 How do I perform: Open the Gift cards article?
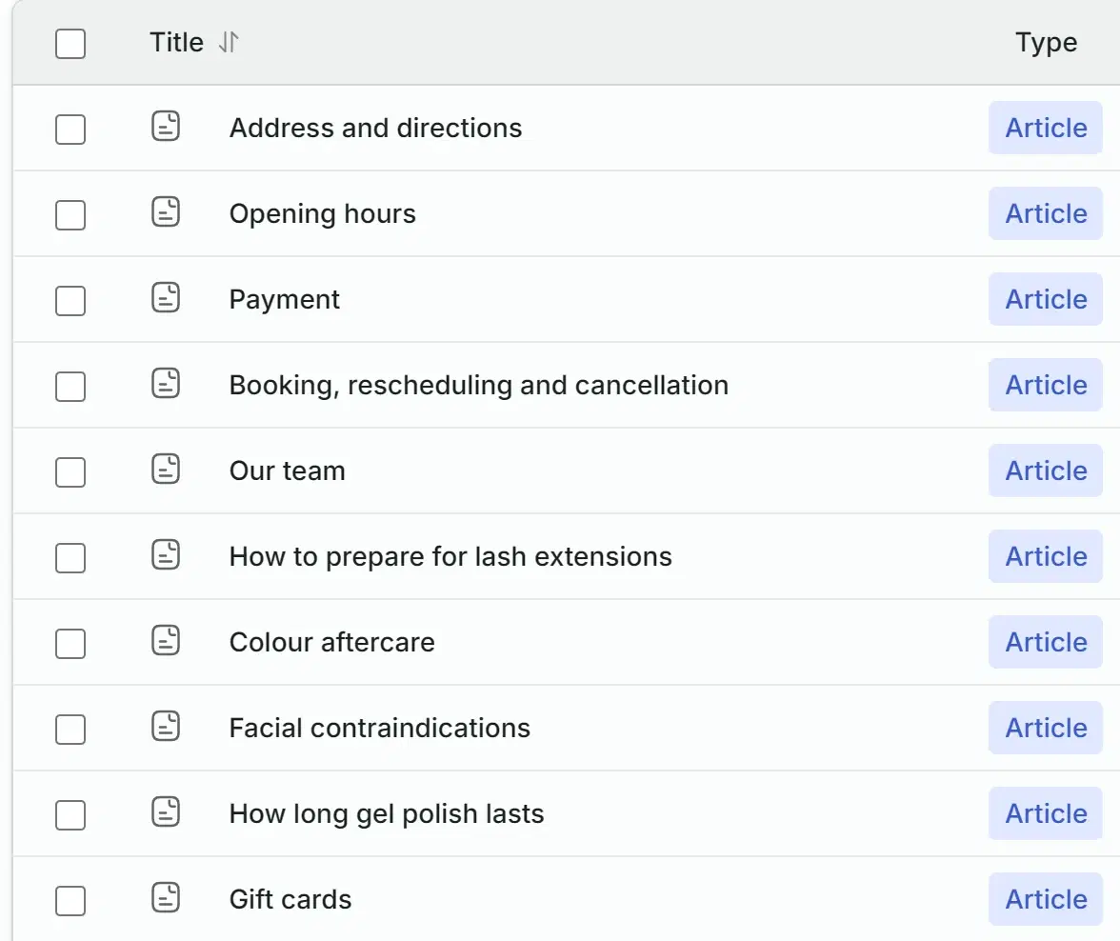coord(290,899)
